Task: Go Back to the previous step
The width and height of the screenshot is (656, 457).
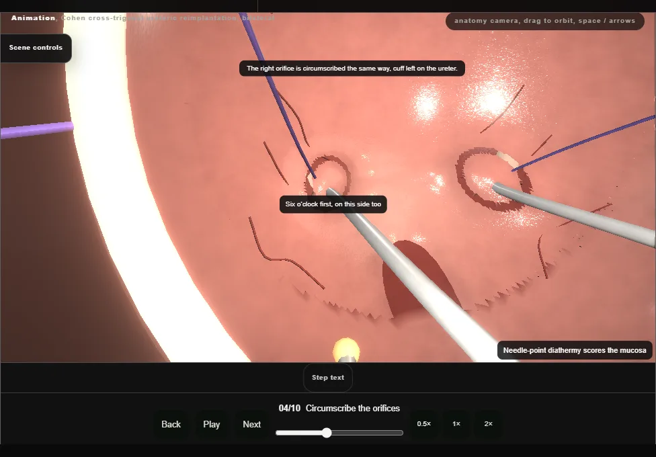Action: [x=171, y=424]
